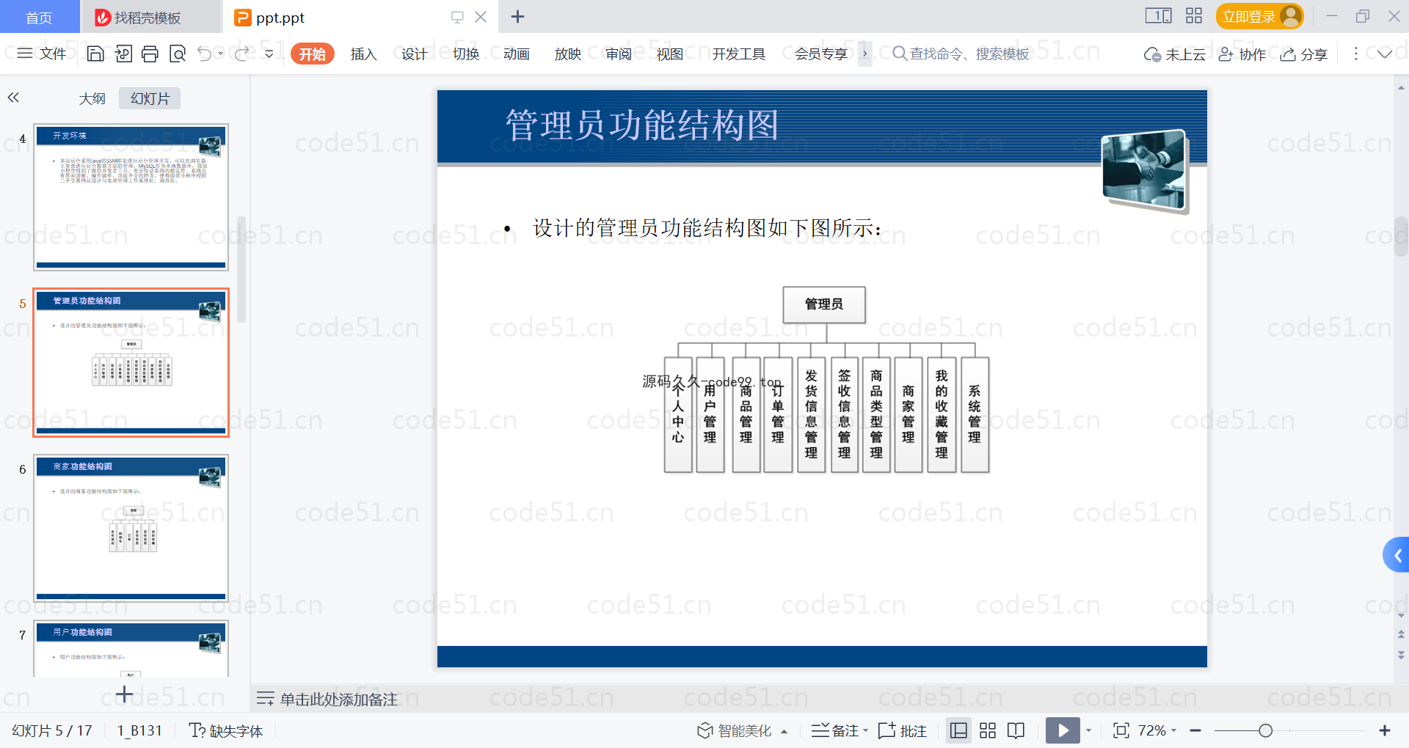
Task: Expand the side floating panel blue arrow
Action: [1397, 556]
